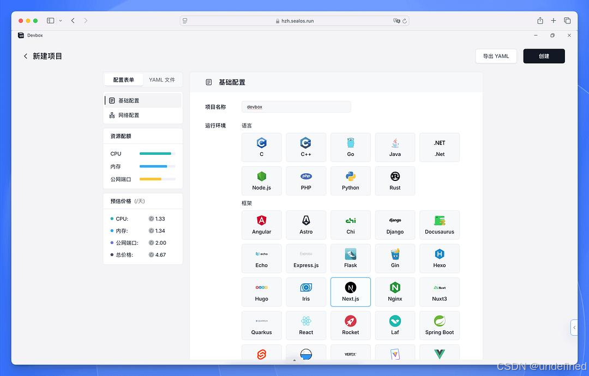This screenshot has height=376, width=589.
Task: Select the Iris framework card
Action: [306, 292]
